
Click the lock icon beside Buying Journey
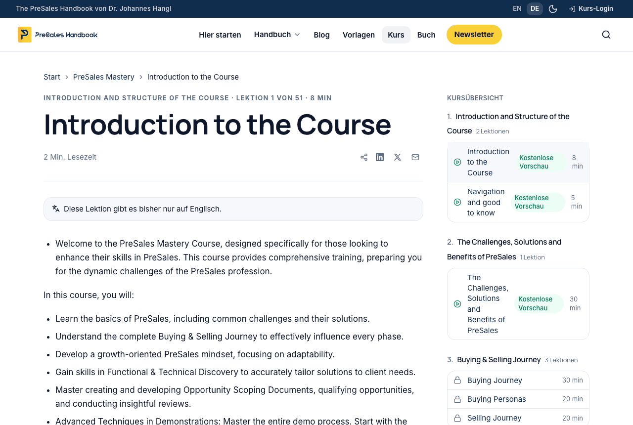tap(457, 380)
